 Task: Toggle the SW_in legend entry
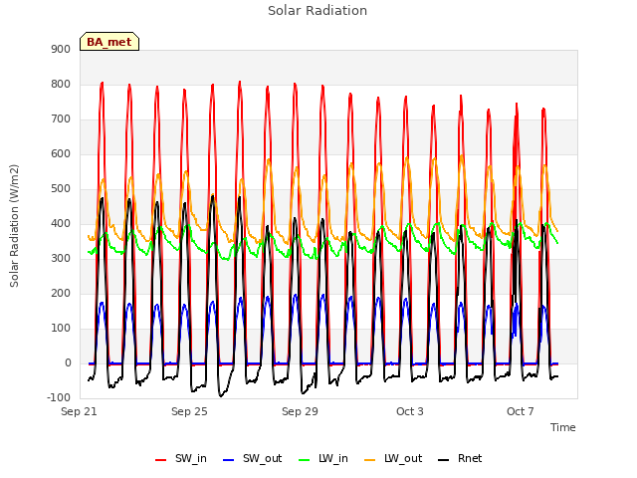[181, 458]
